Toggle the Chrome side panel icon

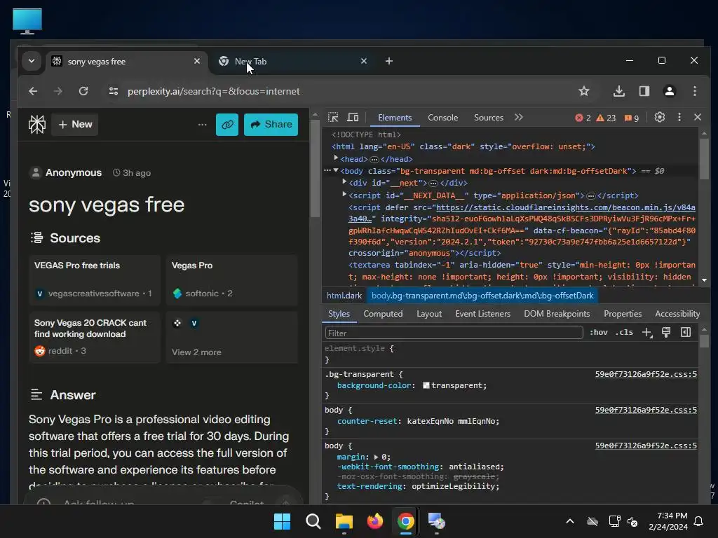pyautogui.click(x=644, y=91)
